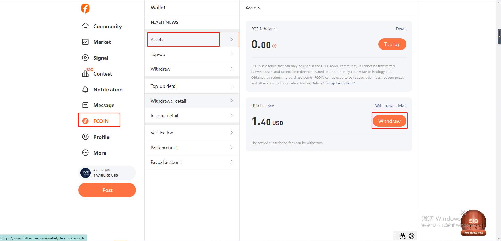
Task: Expand the Verification row chevron
Action: coord(231,133)
